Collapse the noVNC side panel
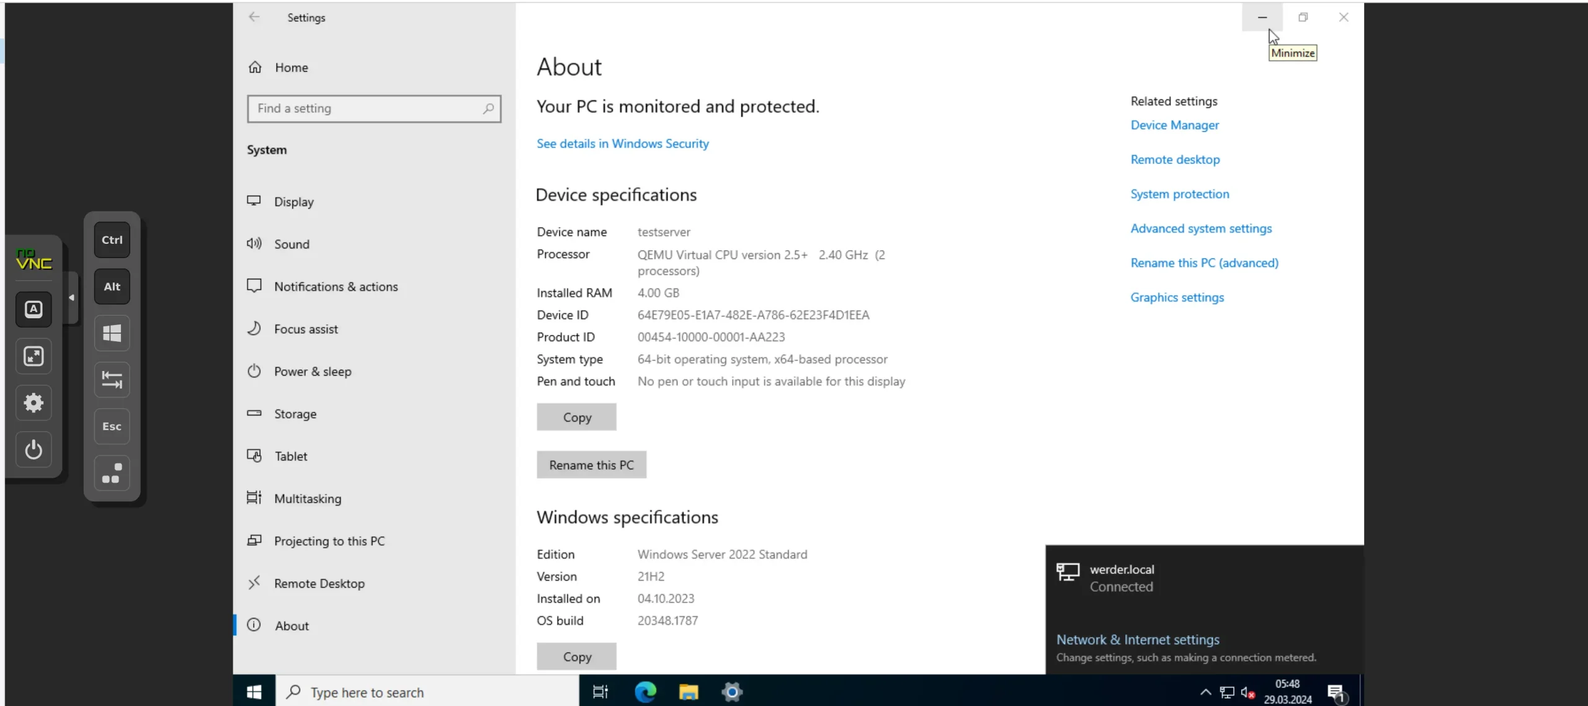1588x706 pixels. click(x=72, y=297)
